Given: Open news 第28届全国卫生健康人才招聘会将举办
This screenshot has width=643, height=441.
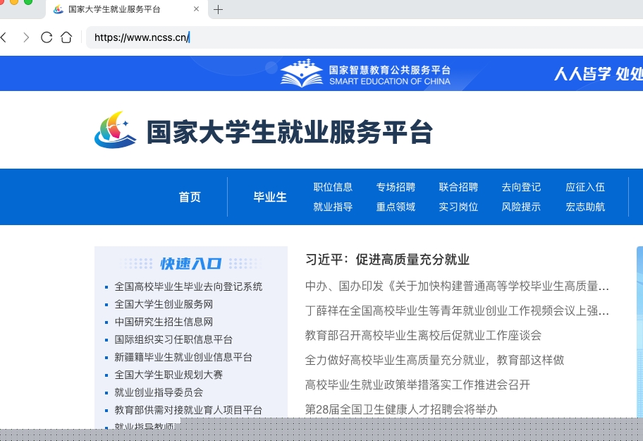Looking at the screenshot, I should coord(401,409).
